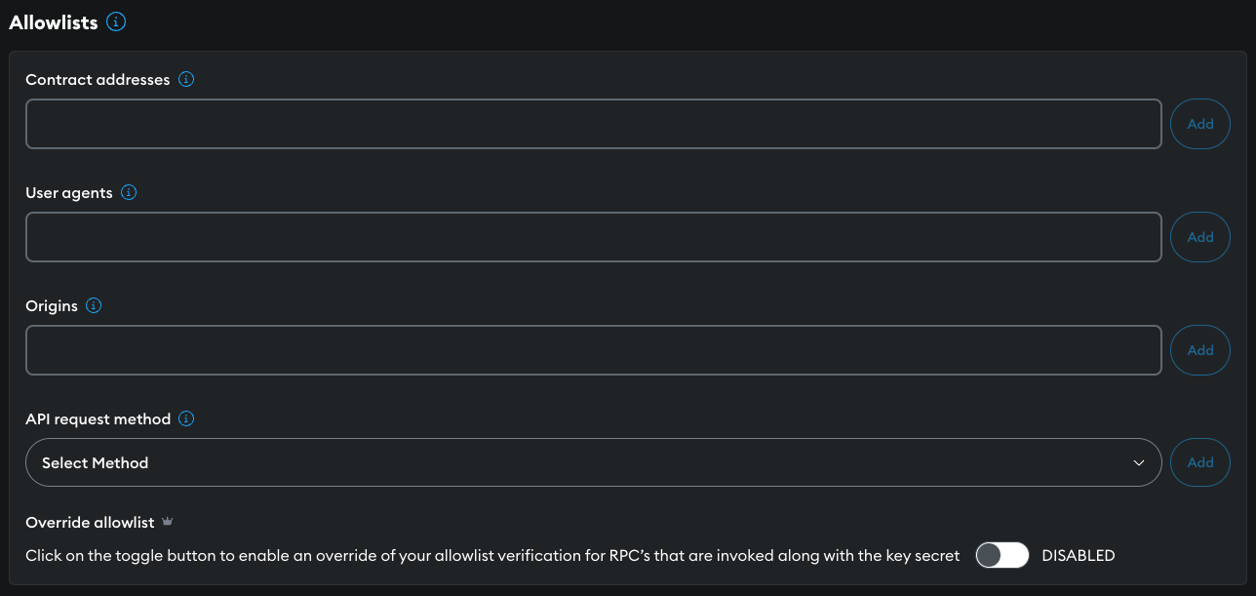Click the Add button next to Origins

(1199, 350)
